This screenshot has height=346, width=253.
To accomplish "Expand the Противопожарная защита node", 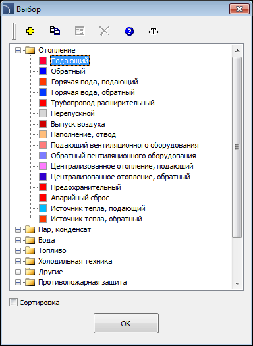I will click(18, 282).
